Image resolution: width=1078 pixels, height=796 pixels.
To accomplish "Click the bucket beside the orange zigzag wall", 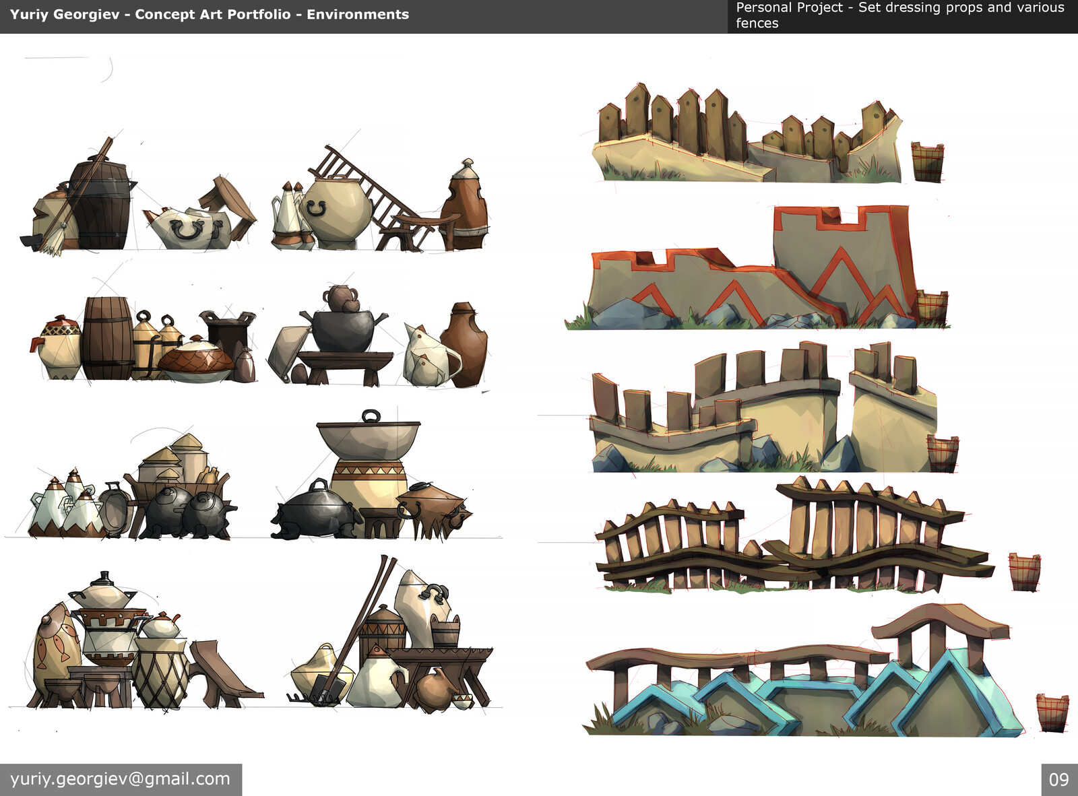I will pos(932,308).
